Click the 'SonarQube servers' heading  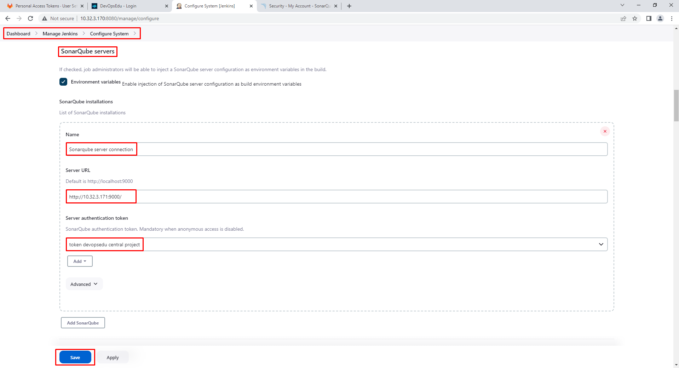pyautogui.click(x=88, y=51)
